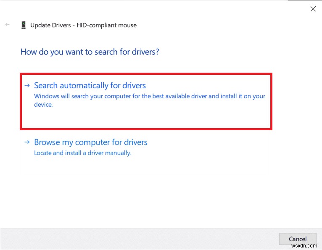Choose Browse my computer for drivers

pyautogui.click(x=91, y=142)
